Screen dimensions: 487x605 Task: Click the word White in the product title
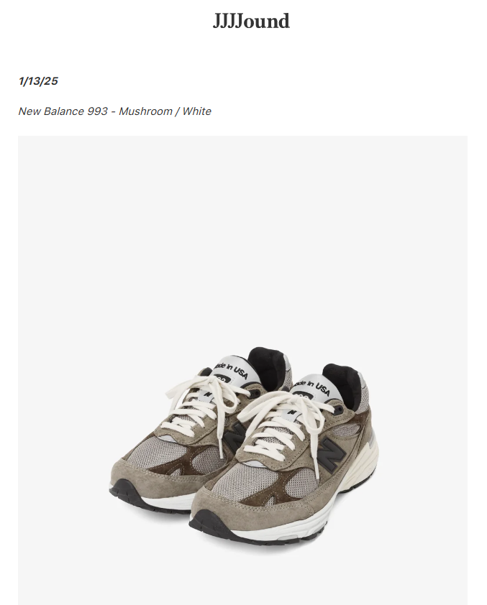(196, 111)
